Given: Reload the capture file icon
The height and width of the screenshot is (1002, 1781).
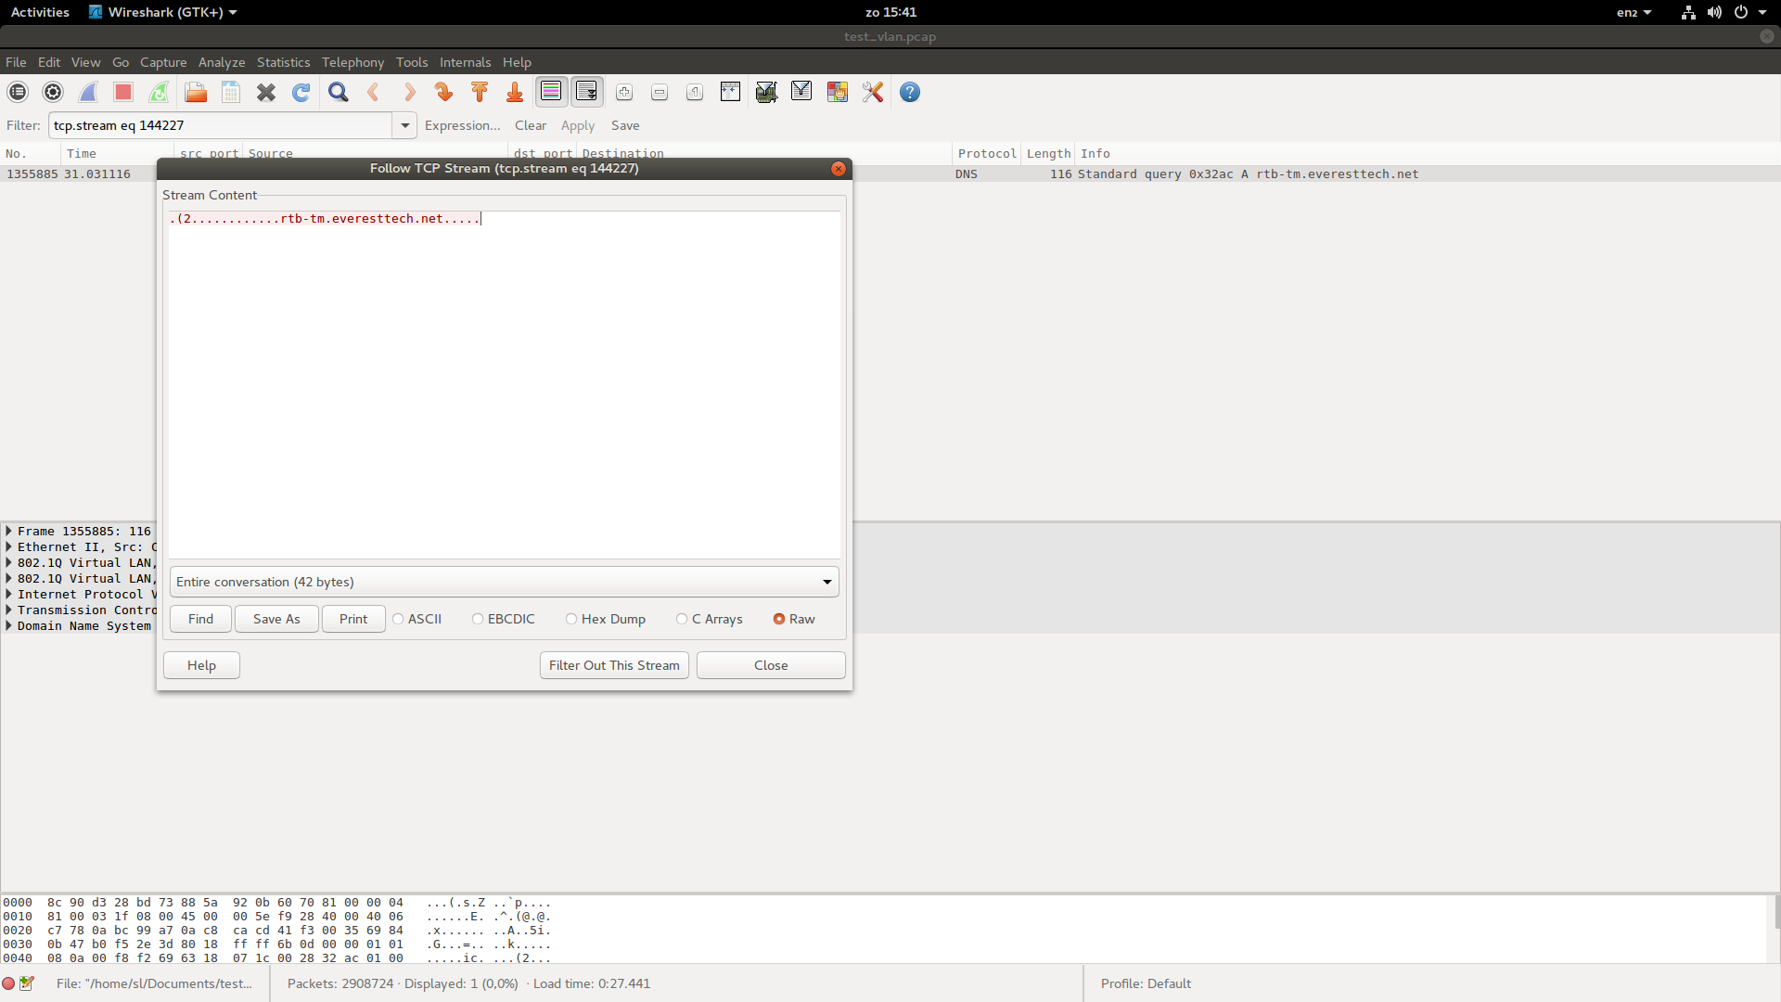Looking at the screenshot, I should tap(301, 92).
